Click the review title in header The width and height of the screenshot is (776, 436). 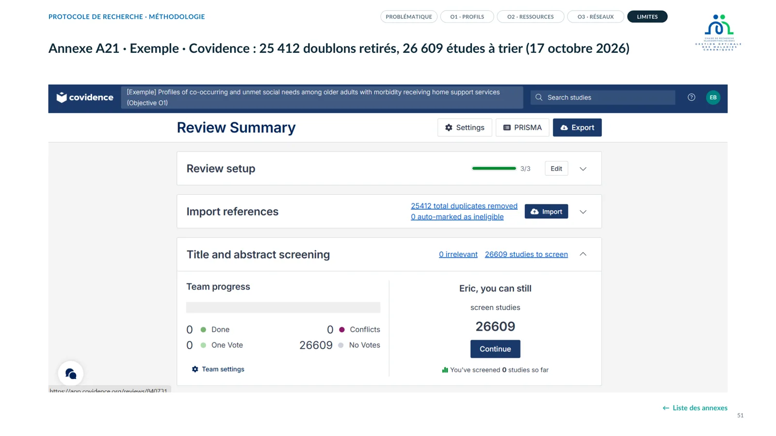coord(322,97)
